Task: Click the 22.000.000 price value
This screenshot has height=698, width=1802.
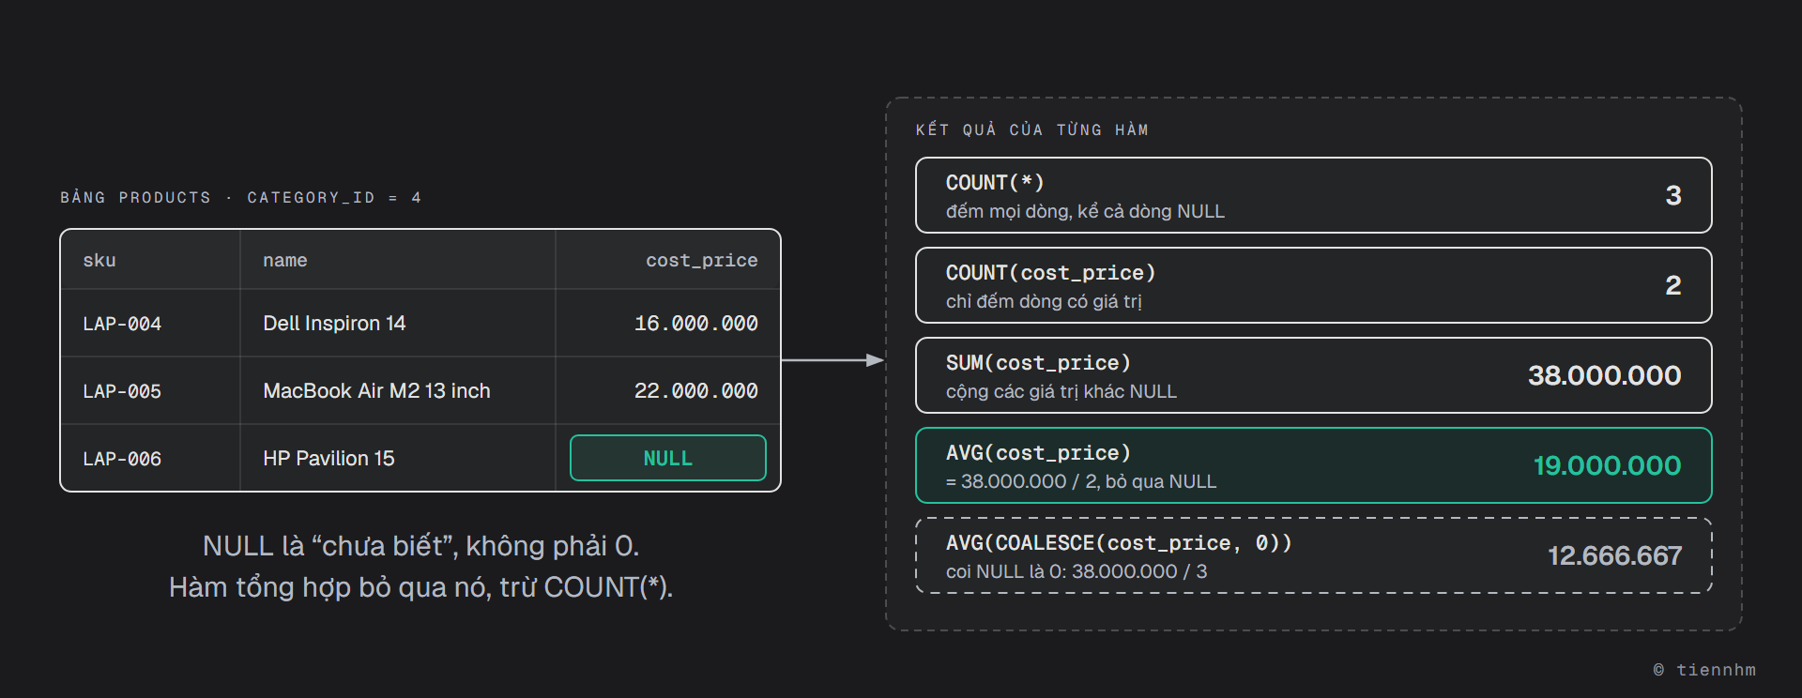Action: [x=695, y=391]
